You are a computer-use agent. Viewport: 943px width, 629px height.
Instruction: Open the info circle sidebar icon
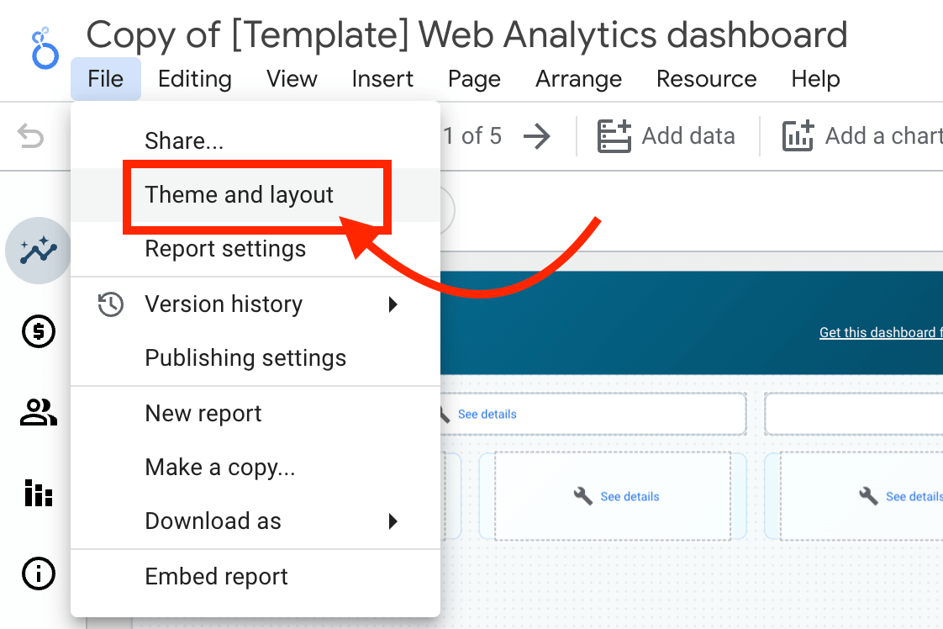coord(39,573)
